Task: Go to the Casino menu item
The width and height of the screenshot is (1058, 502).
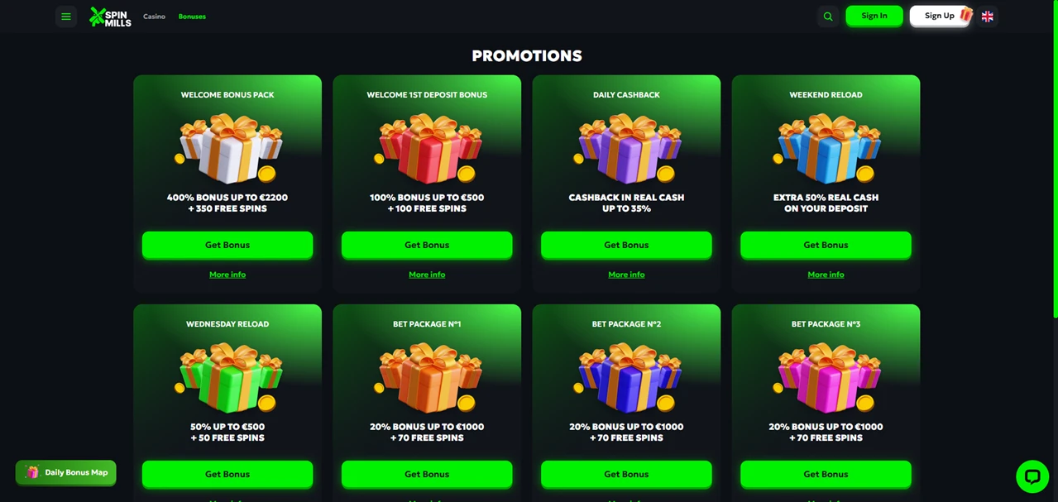Action: (154, 17)
